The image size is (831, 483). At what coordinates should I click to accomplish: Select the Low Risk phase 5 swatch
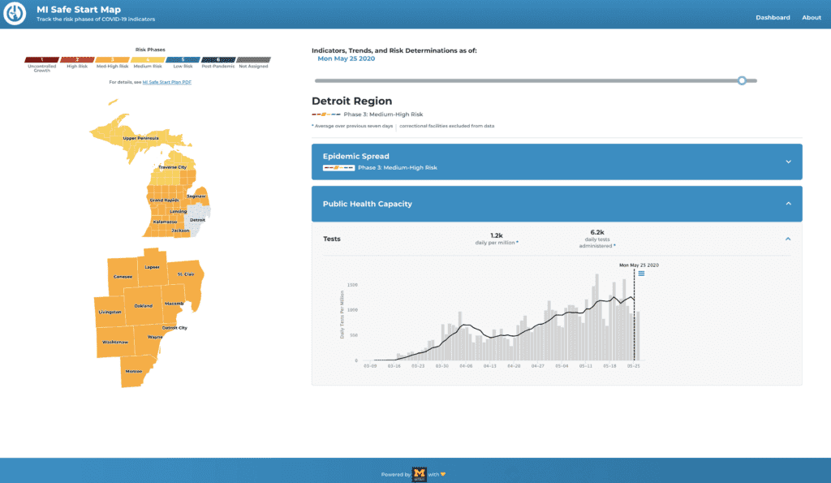(183, 60)
